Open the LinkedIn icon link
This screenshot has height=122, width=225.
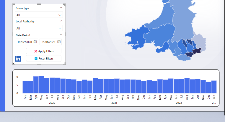tap(18, 59)
